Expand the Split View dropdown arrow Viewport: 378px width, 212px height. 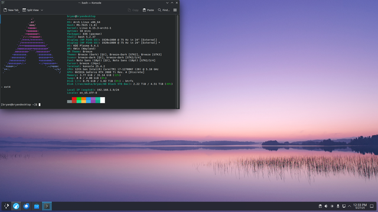coord(42,10)
